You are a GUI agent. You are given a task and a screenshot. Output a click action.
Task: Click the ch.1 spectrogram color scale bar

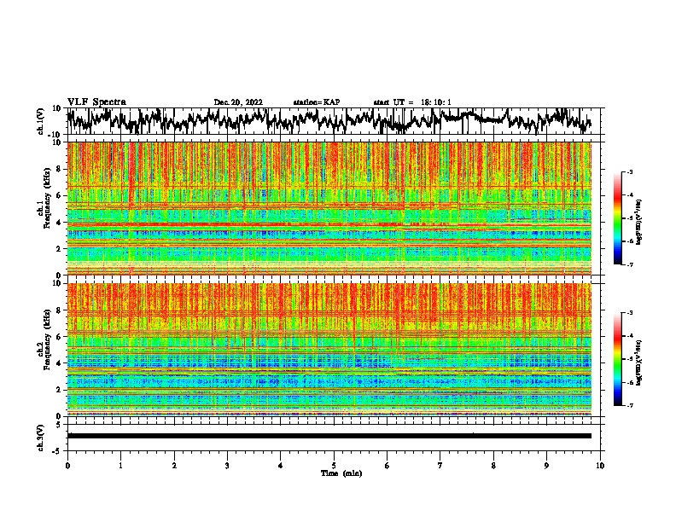tap(617, 218)
